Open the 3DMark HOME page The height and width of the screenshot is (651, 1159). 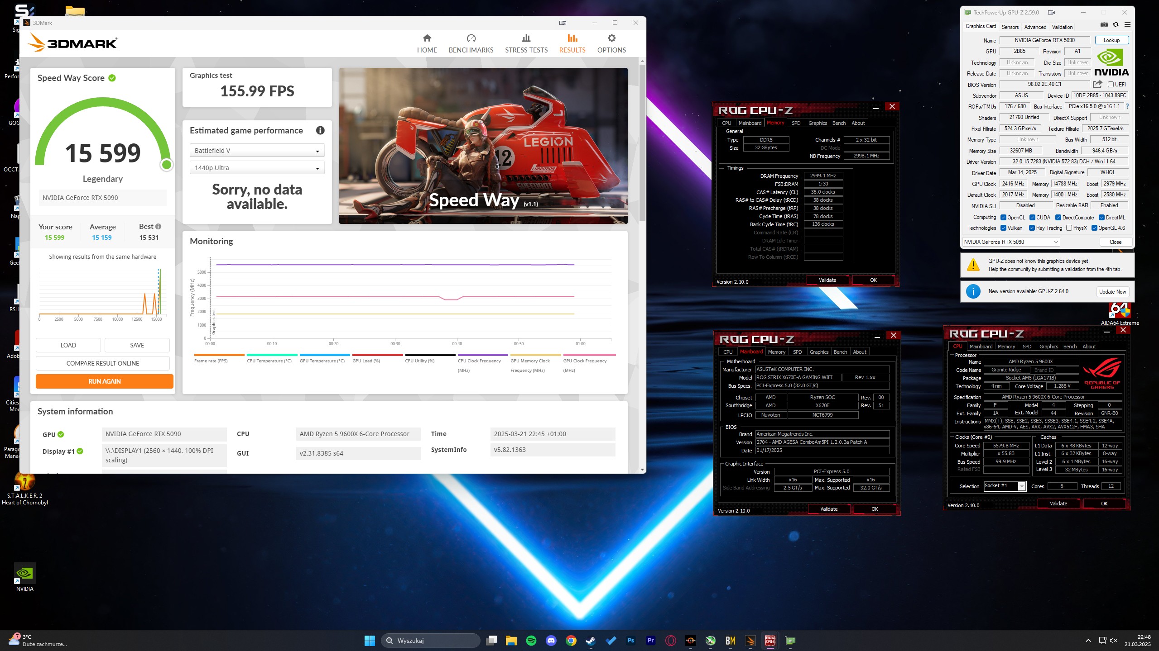click(427, 43)
